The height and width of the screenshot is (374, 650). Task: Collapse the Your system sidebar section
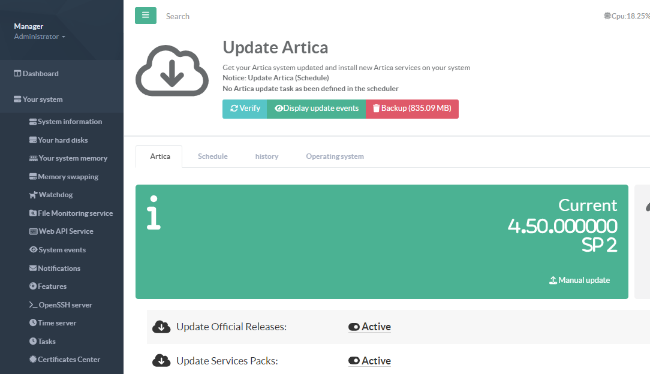coord(42,99)
